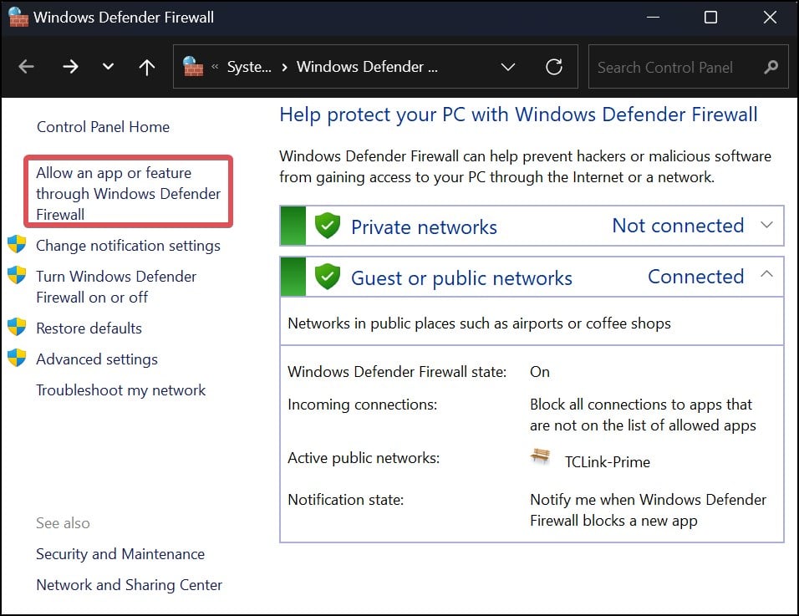Open Change notification settings link

128,246
